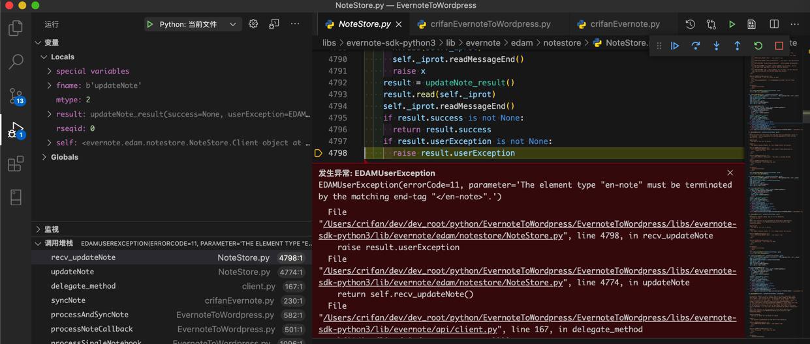Open editor more actions ellipsis
Screen dimensions: 810x344
coord(795,24)
